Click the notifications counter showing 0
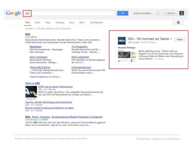193x145 pixels. pyautogui.click(x=158, y=13)
